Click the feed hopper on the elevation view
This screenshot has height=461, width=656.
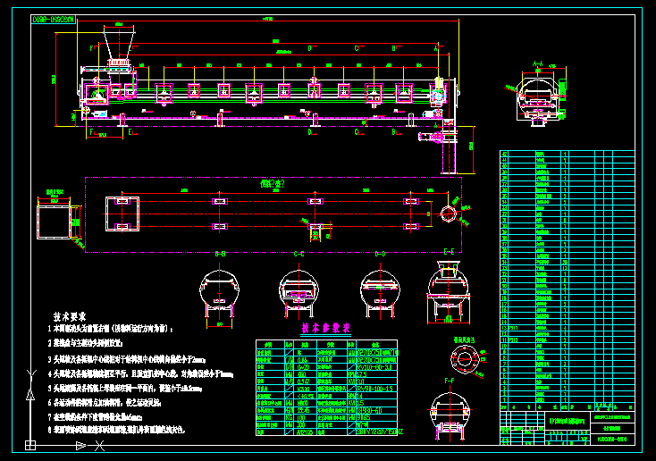click(x=117, y=45)
